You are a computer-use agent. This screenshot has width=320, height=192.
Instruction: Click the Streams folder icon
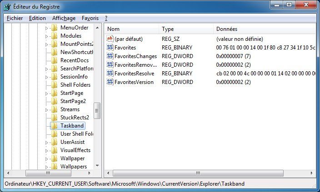point(54,109)
